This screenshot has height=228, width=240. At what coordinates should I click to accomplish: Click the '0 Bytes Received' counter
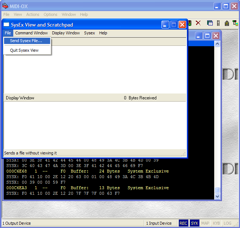(x=140, y=98)
